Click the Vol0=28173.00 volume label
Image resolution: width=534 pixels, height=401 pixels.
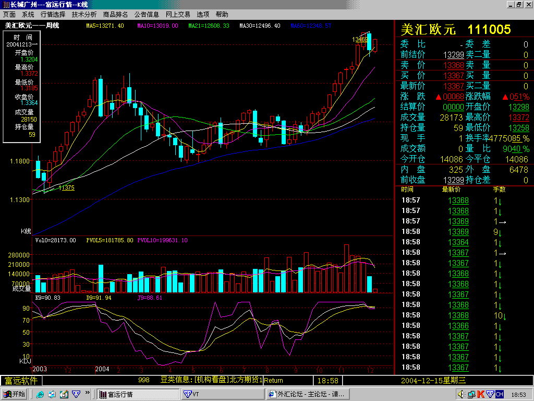[55, 240]
